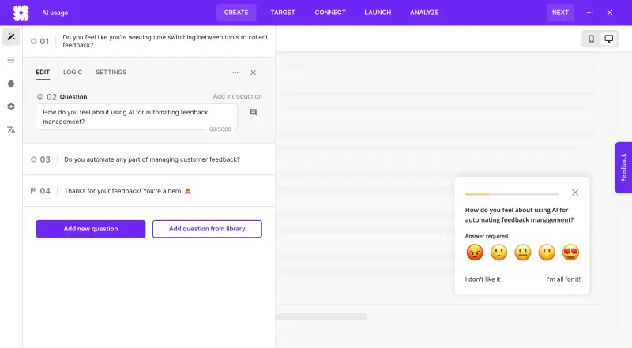
Task: Close the survey editor with top X
Action: coord(610,13)
